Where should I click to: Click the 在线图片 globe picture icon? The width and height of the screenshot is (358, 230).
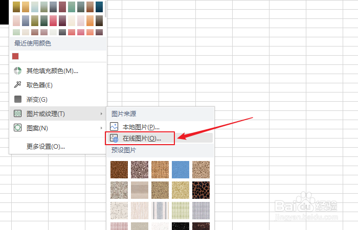pos(114,138)
